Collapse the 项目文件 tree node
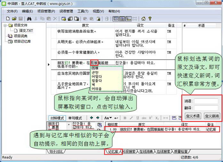 [x=5, y=25]
